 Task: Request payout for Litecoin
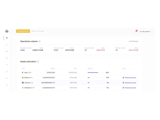click(x=129, y=83)
